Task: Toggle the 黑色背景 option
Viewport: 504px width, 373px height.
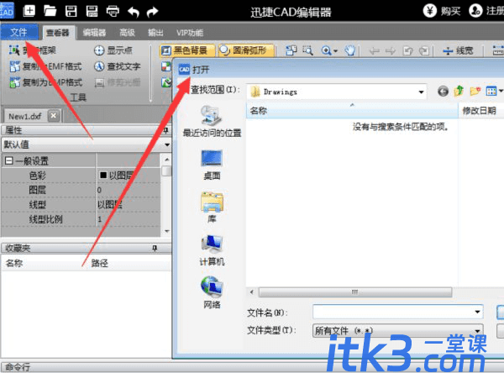Action: pos(187,50)
